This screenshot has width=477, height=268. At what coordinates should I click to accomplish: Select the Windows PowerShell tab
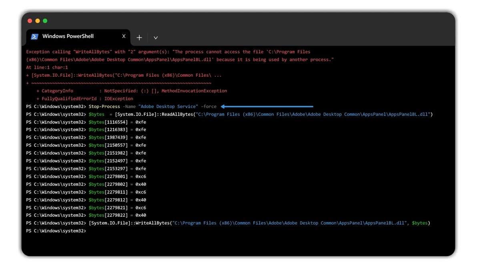[68, 36]
